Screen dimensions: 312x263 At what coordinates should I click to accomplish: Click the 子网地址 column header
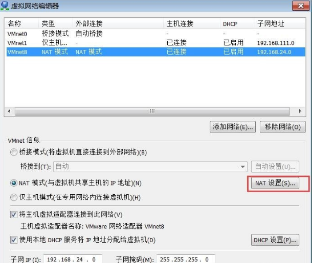[x=280, y=23]
